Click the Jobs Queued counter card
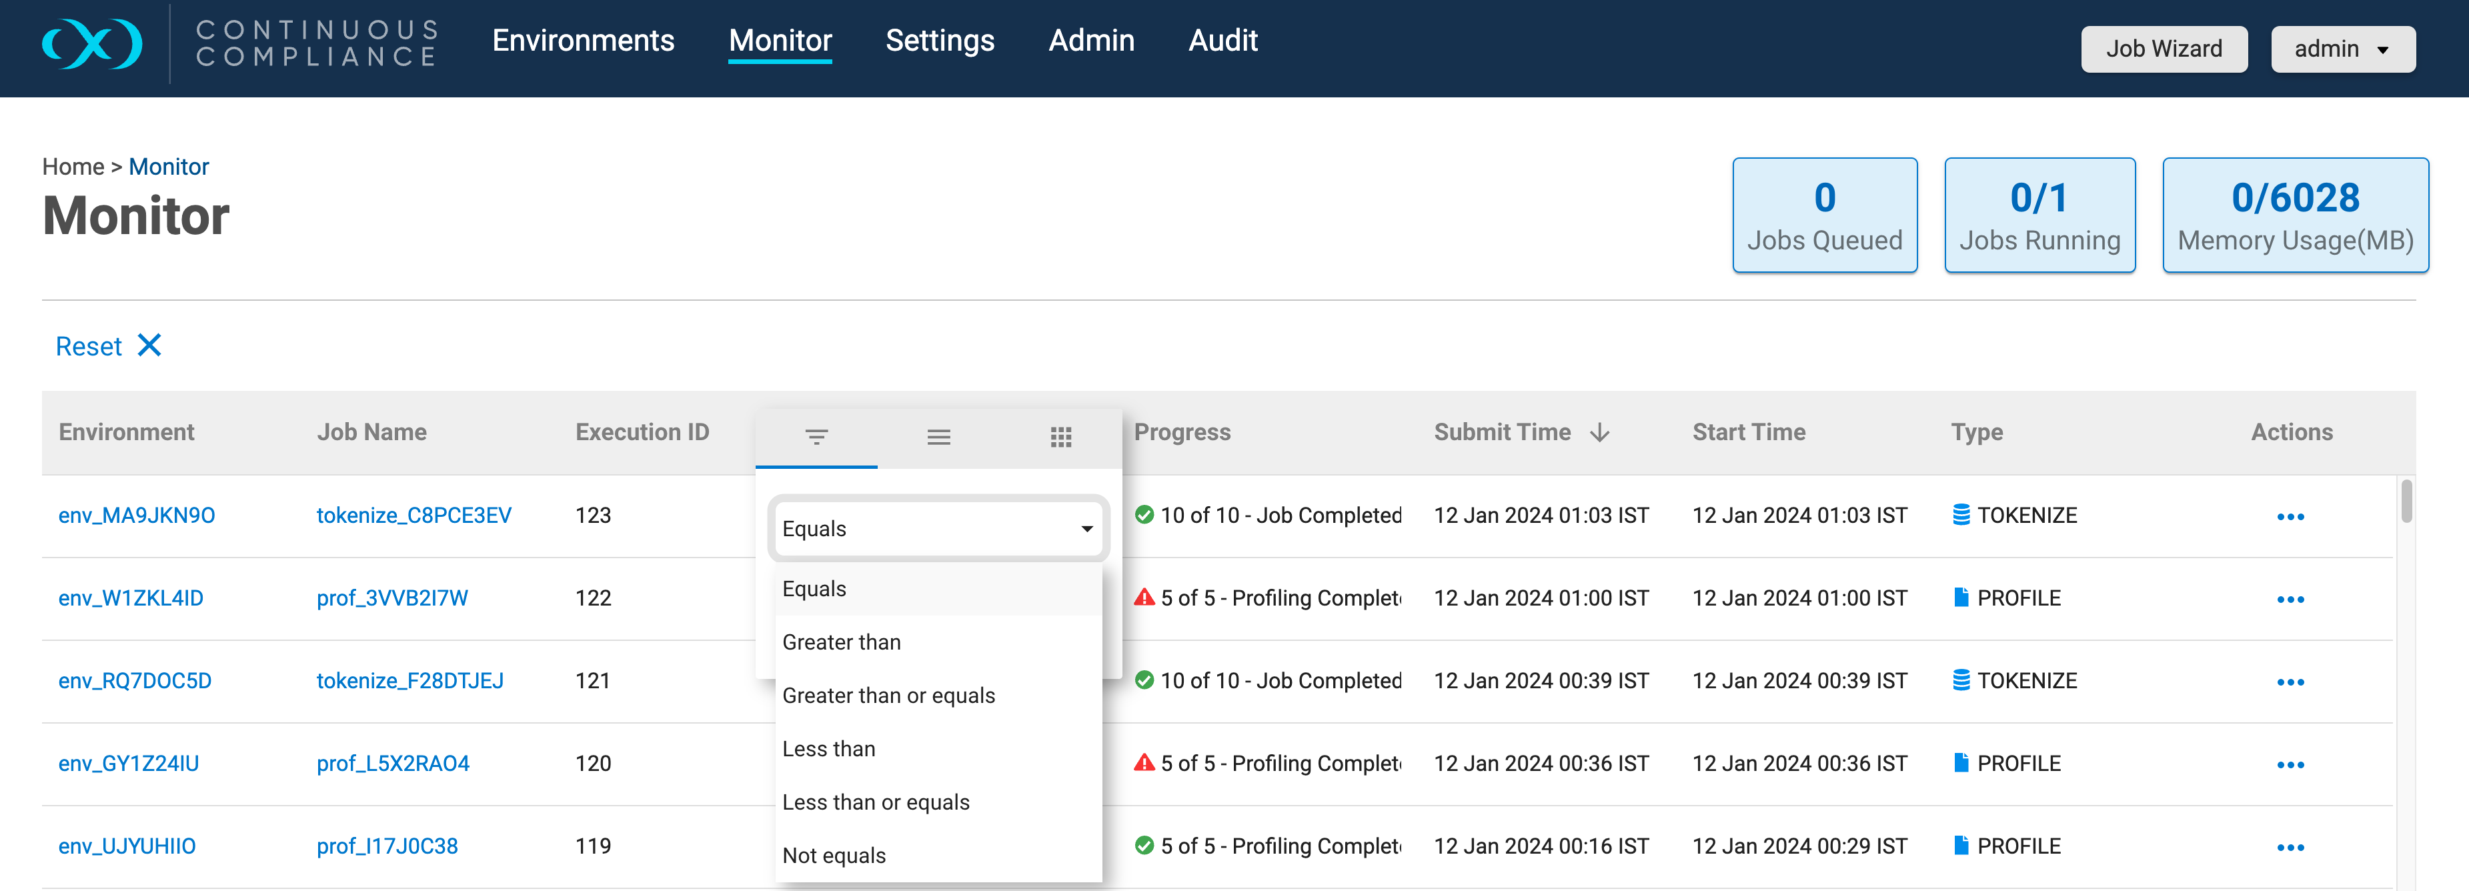 point(1825,215)
